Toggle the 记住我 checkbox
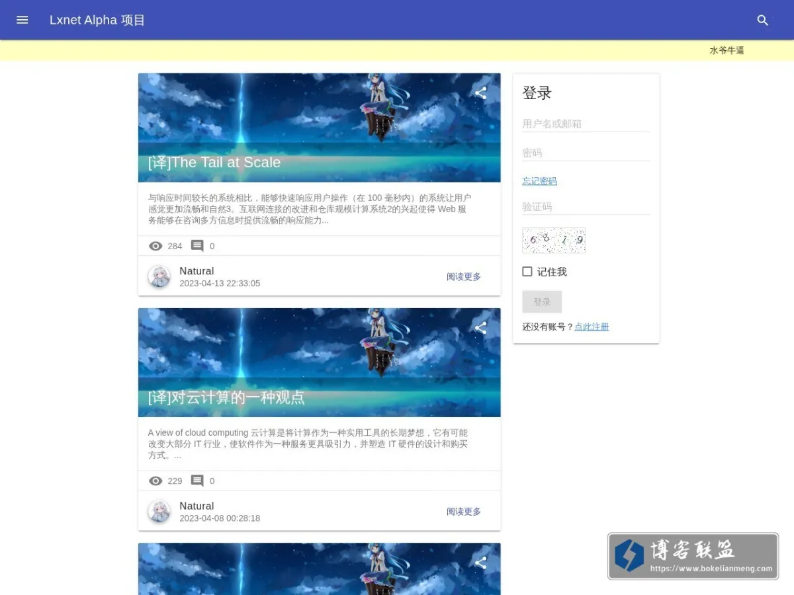The image size is (794, 595). [x=527, y=272]
